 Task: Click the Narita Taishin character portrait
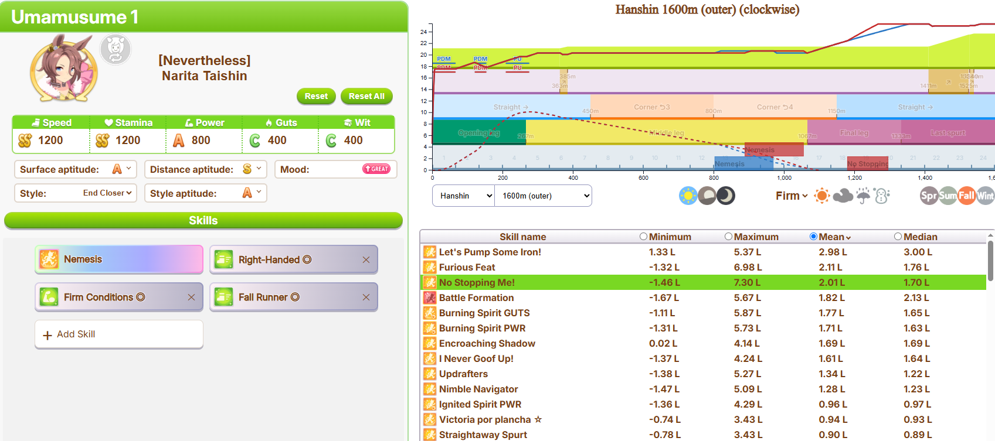coord(63,69)
